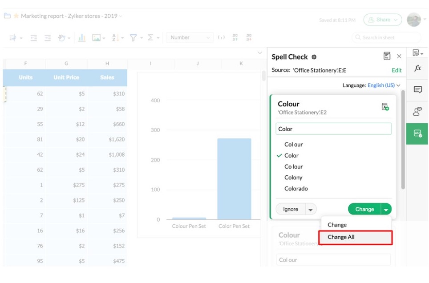The width and height of the screenshot is (429, 283).
Task: Add 'Colour' to dictionary icon
Action: 385,107
